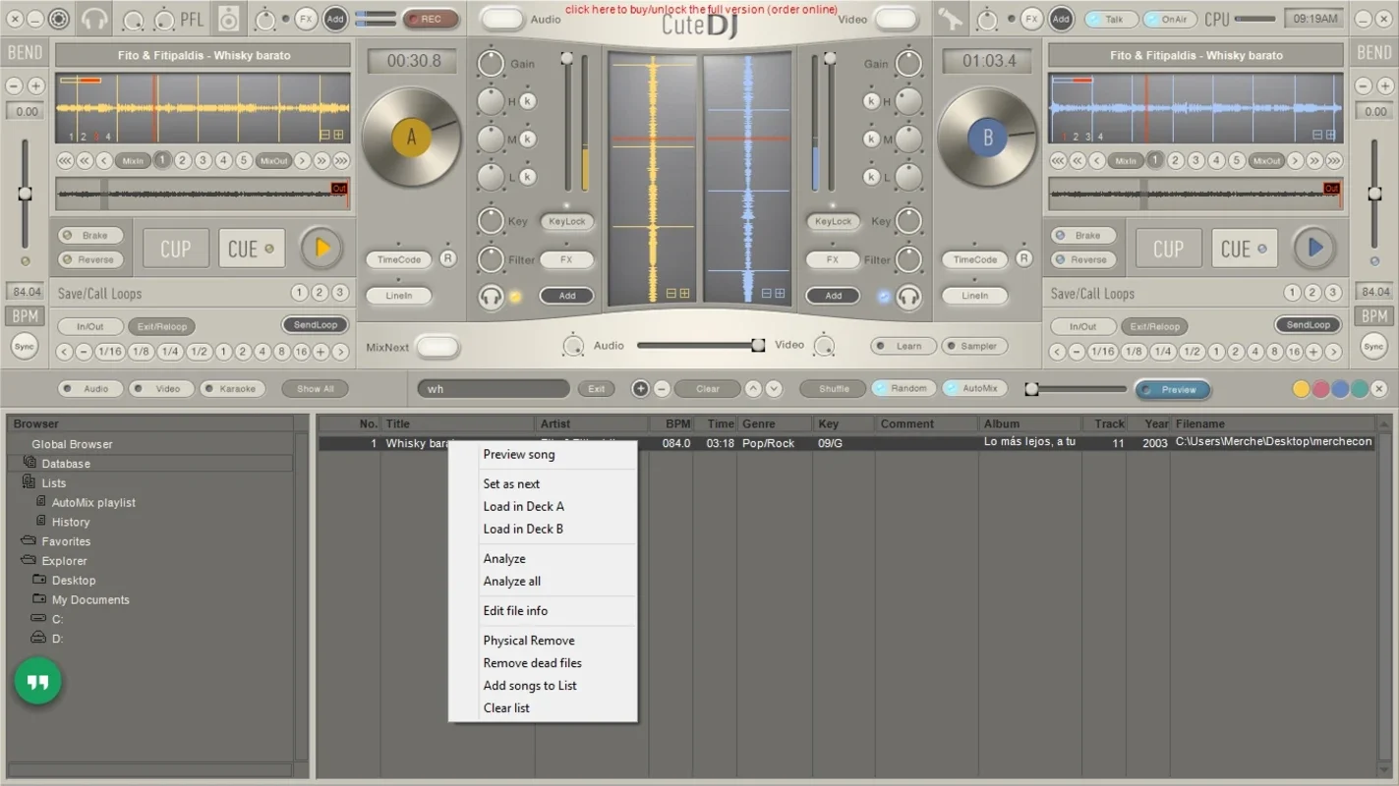The image size is (1399, 786).
Task: Select AutoMix playlist in browser tree
Action: [x=93, y=502]
